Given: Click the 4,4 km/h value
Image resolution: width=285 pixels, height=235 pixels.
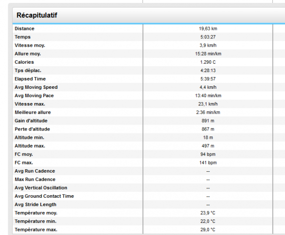Looking at the screenshot, I should tap(208, 87).
